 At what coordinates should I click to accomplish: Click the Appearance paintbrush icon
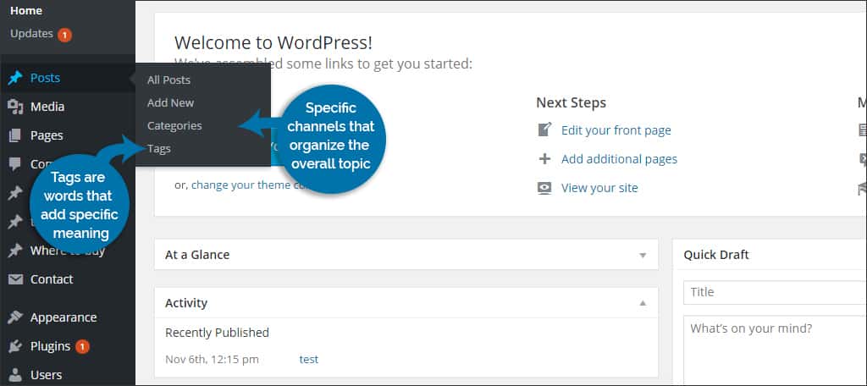(15, 317)
